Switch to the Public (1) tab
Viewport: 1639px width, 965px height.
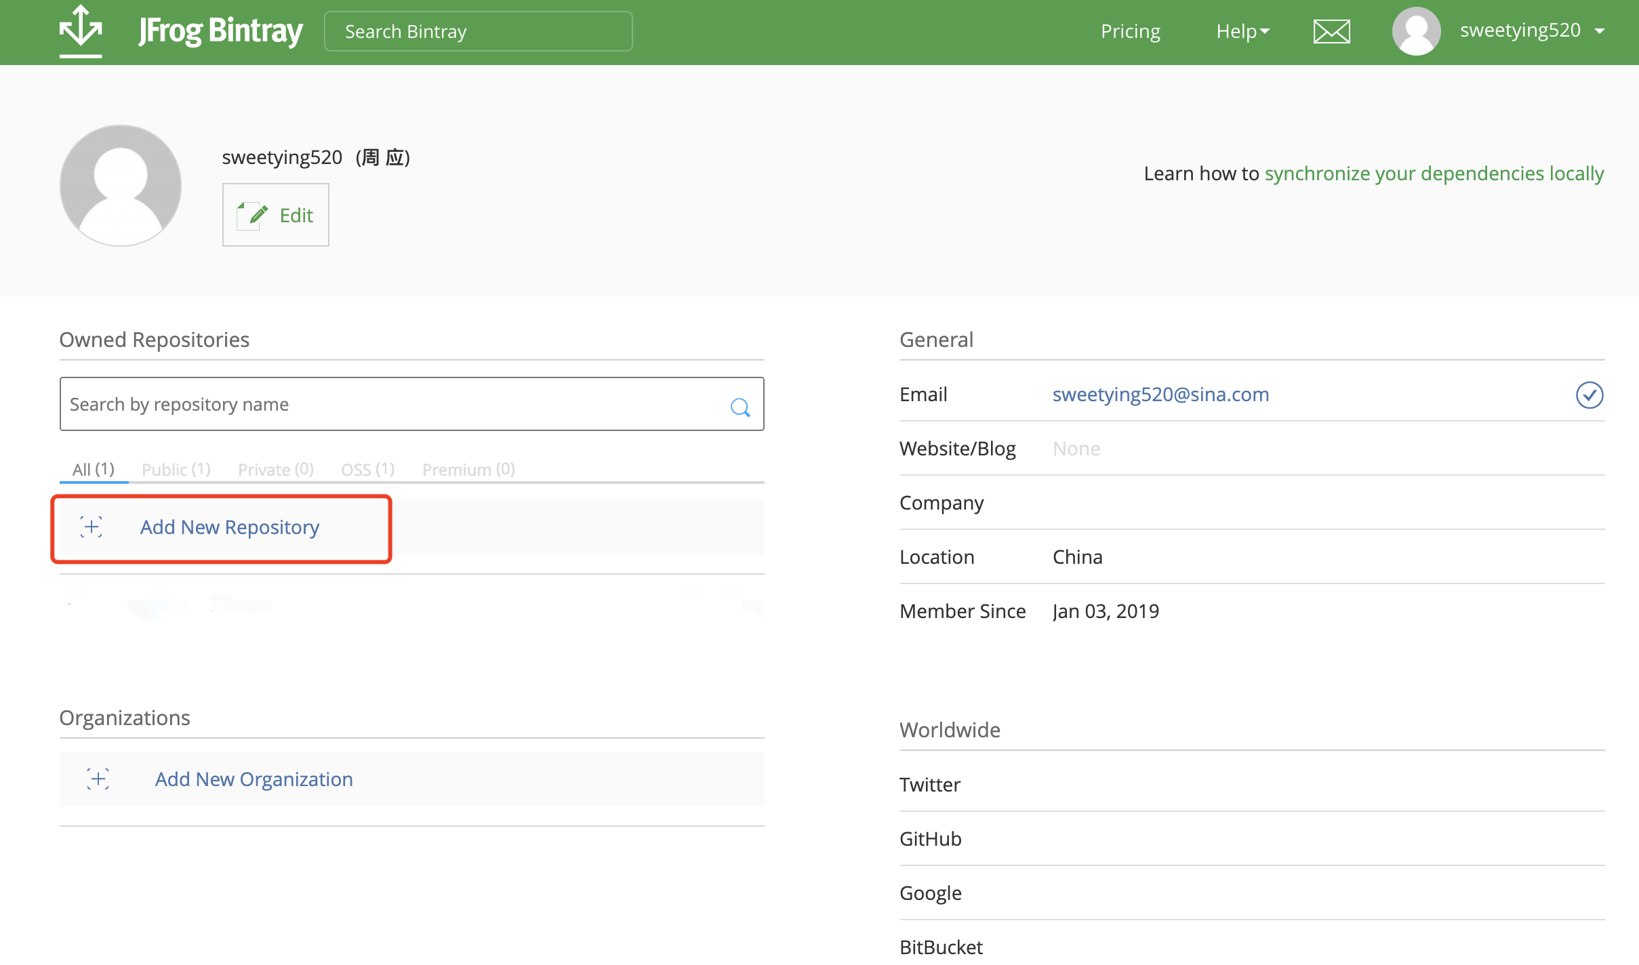(x=176, y=469)
